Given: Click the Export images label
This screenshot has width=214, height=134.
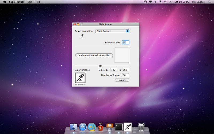Looking at the screenshot, I should pyautogui.click(x=82, y=70).
